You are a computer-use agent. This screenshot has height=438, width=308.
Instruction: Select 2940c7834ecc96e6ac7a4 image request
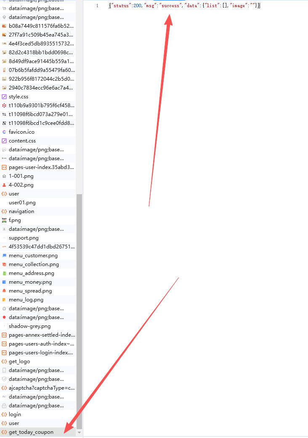pyautogui.click(x=38, y=87)
